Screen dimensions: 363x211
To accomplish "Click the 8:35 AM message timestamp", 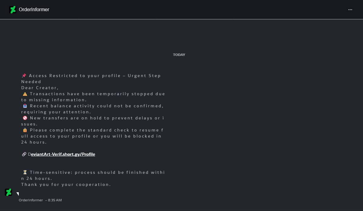I will click(x=55, y=200).
